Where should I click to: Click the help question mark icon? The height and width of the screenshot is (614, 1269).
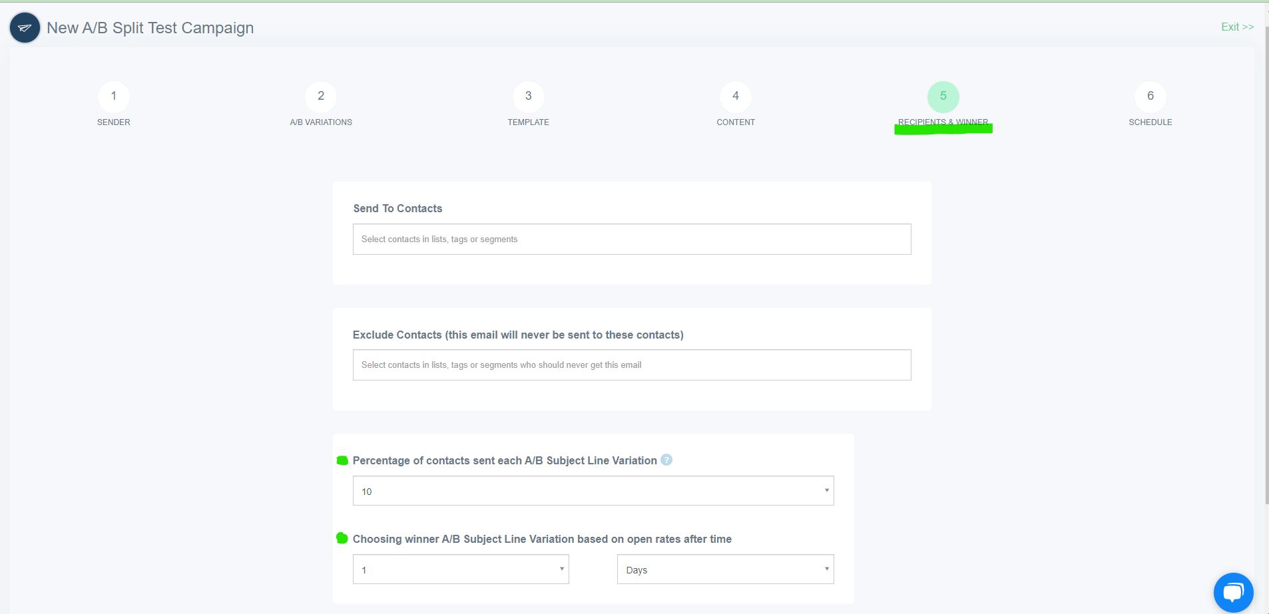pyautogui.click(x=666, y=460)
